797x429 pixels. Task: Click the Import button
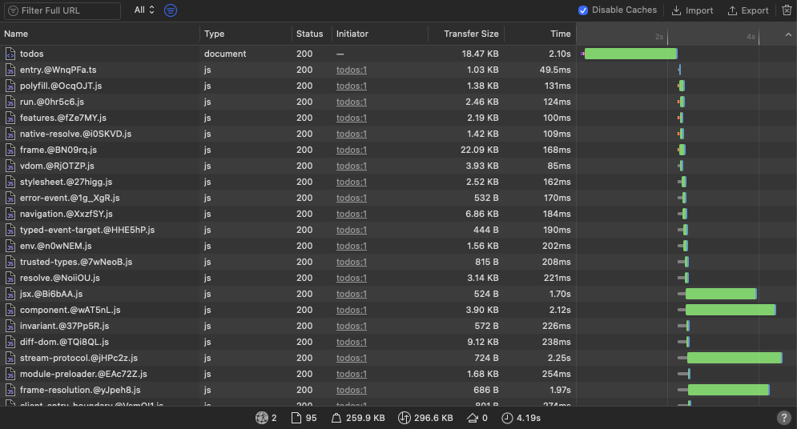coord(692,10)
